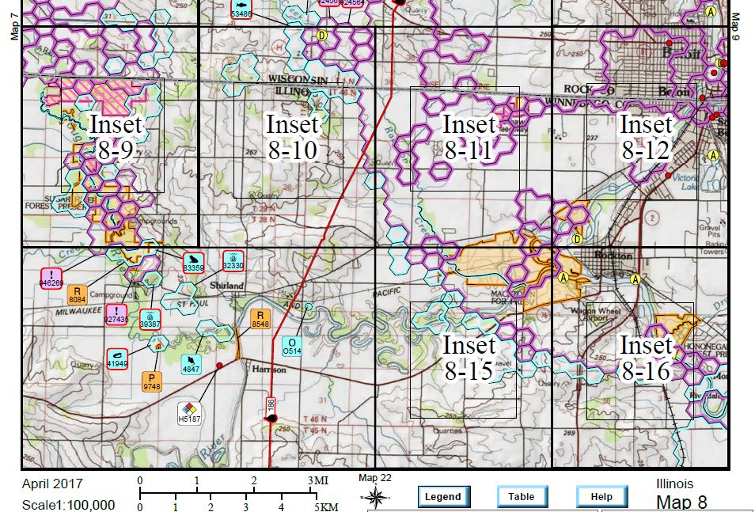Select the wetland plant icon 39387

coord(150,320)
